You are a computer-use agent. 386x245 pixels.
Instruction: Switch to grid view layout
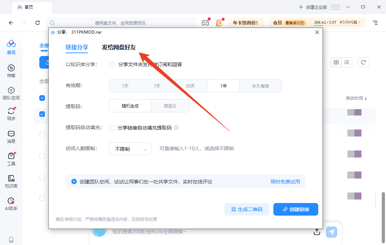click(336, 62)
